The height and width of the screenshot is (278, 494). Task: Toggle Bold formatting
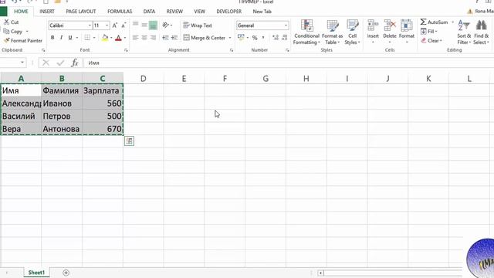pos(52,38)
